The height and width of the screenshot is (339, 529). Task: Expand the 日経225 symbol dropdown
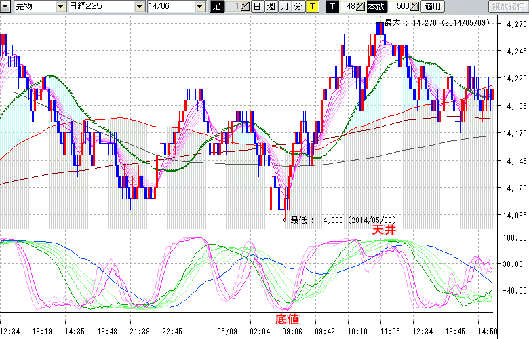(x=140, y=7)
